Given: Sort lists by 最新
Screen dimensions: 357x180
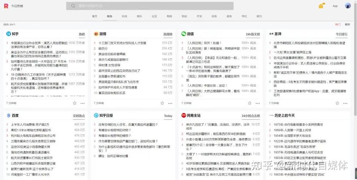Looking at the screenshot, I should 348,24.
